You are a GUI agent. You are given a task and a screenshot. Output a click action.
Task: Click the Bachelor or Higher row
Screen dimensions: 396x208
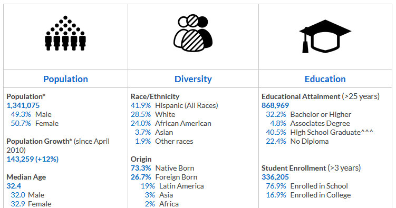click(308, 114)
